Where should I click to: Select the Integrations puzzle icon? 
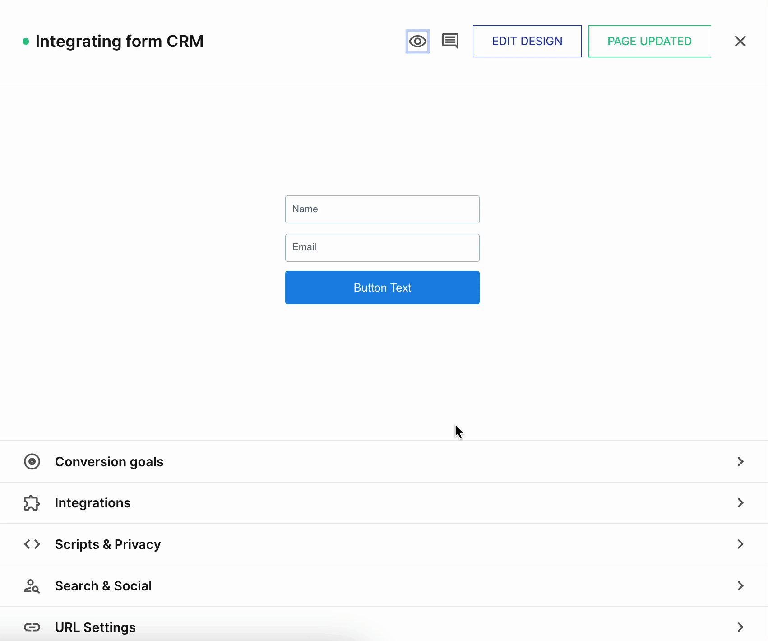pyautogui.click(x=32, y=502)
